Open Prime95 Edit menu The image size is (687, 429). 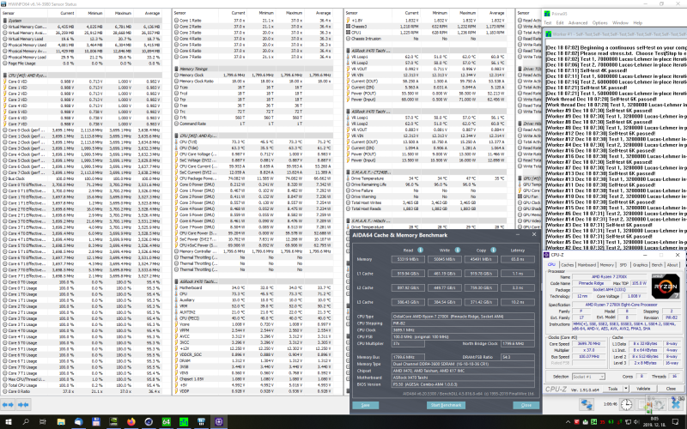coord(560,23)
